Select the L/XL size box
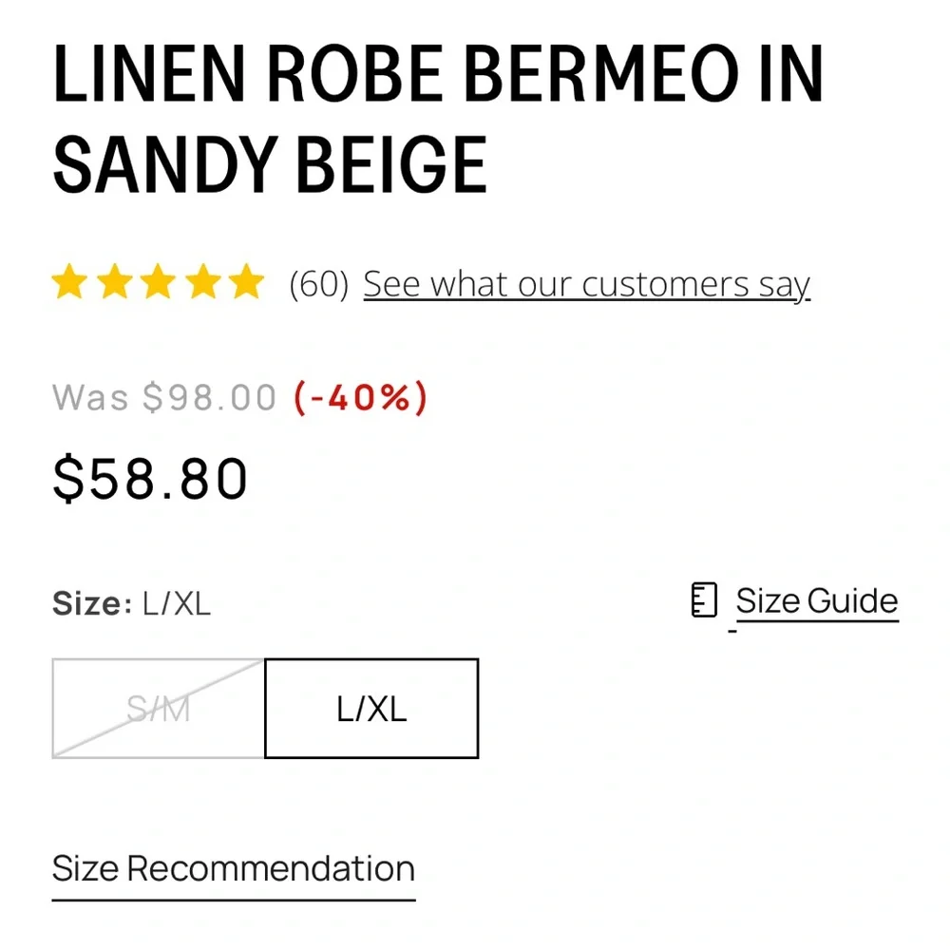Viewport: 950px width, 950px height. pos(371,709)
